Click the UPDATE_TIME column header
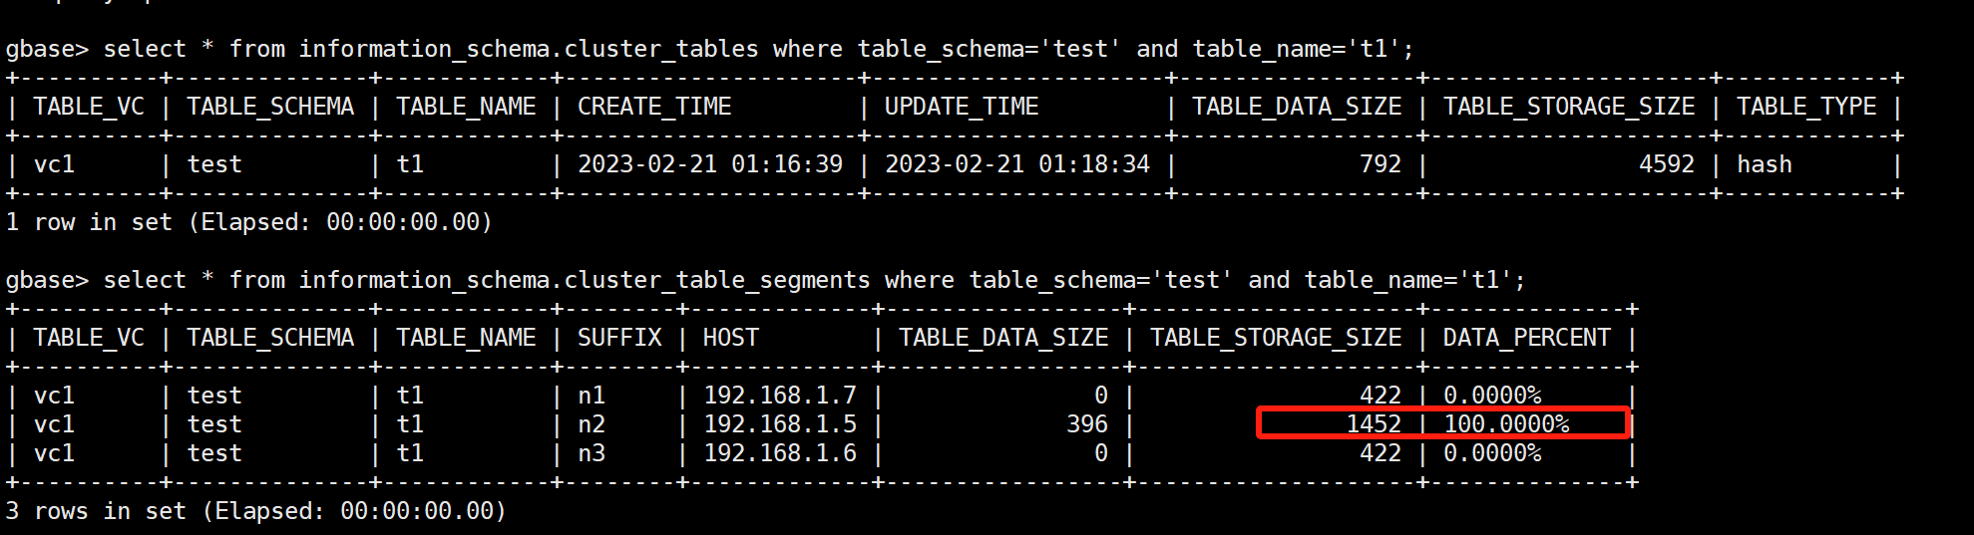This screenshot has height=535, width=1974. [962, 107]
